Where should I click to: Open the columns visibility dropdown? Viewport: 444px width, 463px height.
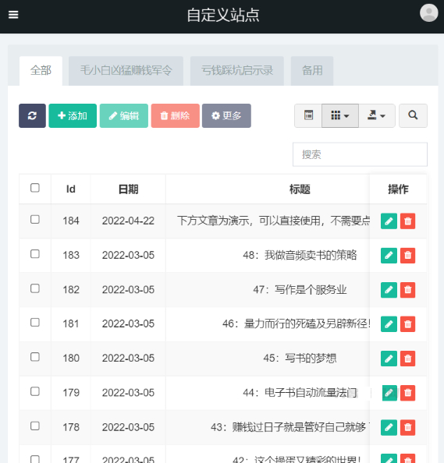coord(340,115)
